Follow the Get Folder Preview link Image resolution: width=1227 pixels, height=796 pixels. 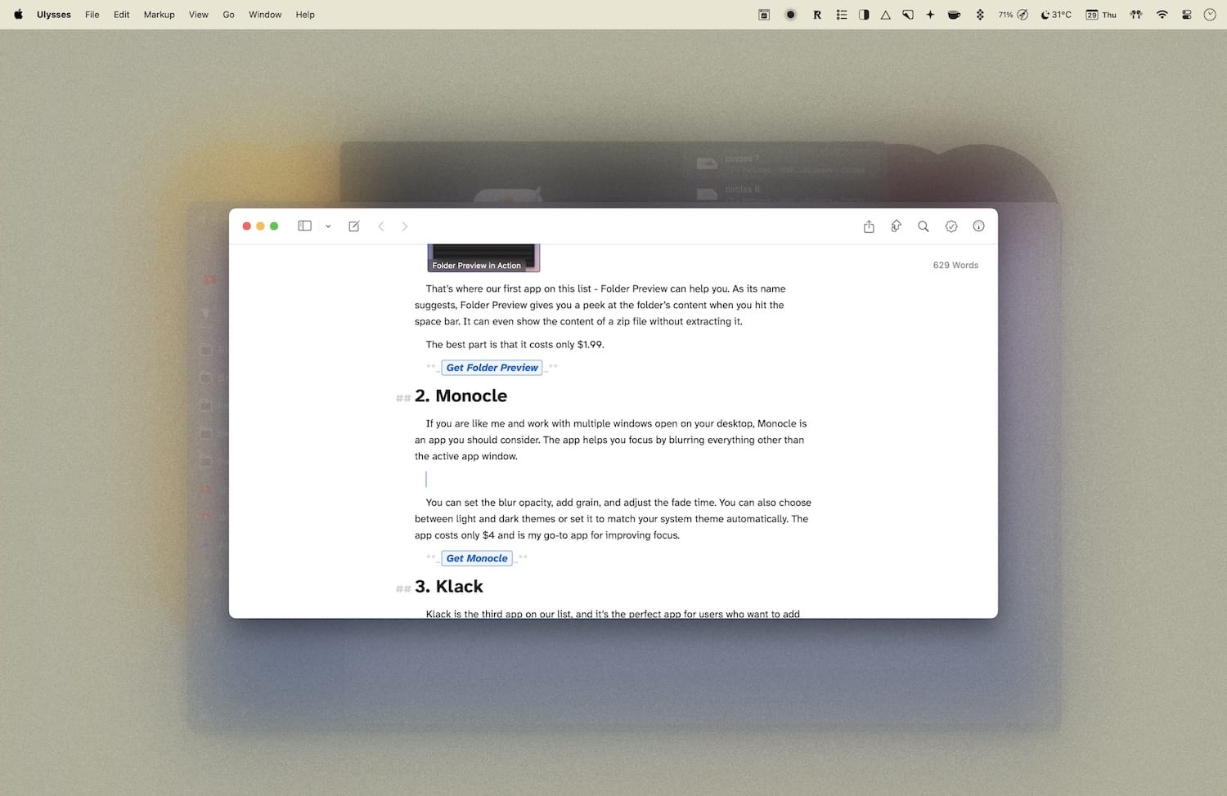(492, 368)
